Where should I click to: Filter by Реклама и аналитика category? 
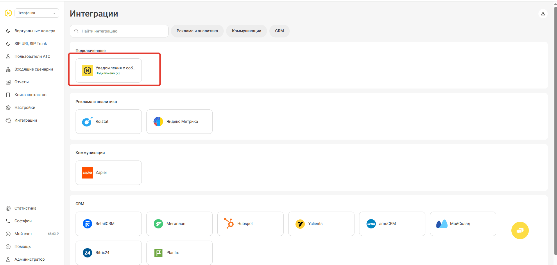pos(197,31)
